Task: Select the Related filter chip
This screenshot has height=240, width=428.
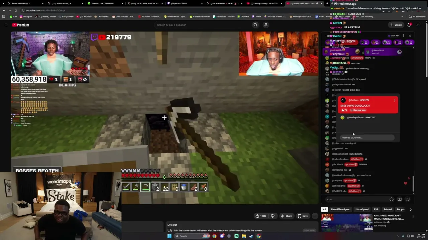Action: click(x=388, y=209)
